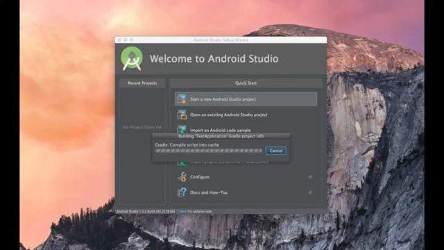Click the Quick Start header
Screen dimensions: 444x250
point(246,83)
